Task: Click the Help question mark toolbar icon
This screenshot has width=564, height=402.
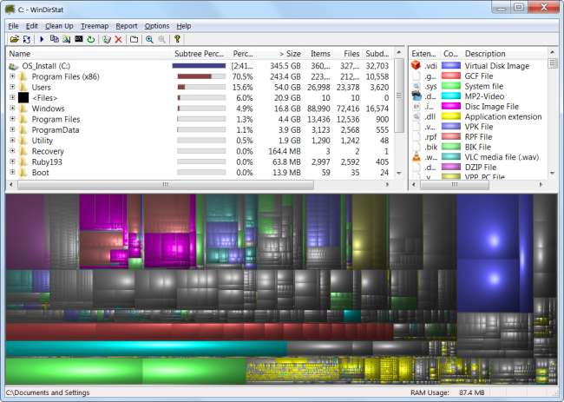Action: [177, 39]
